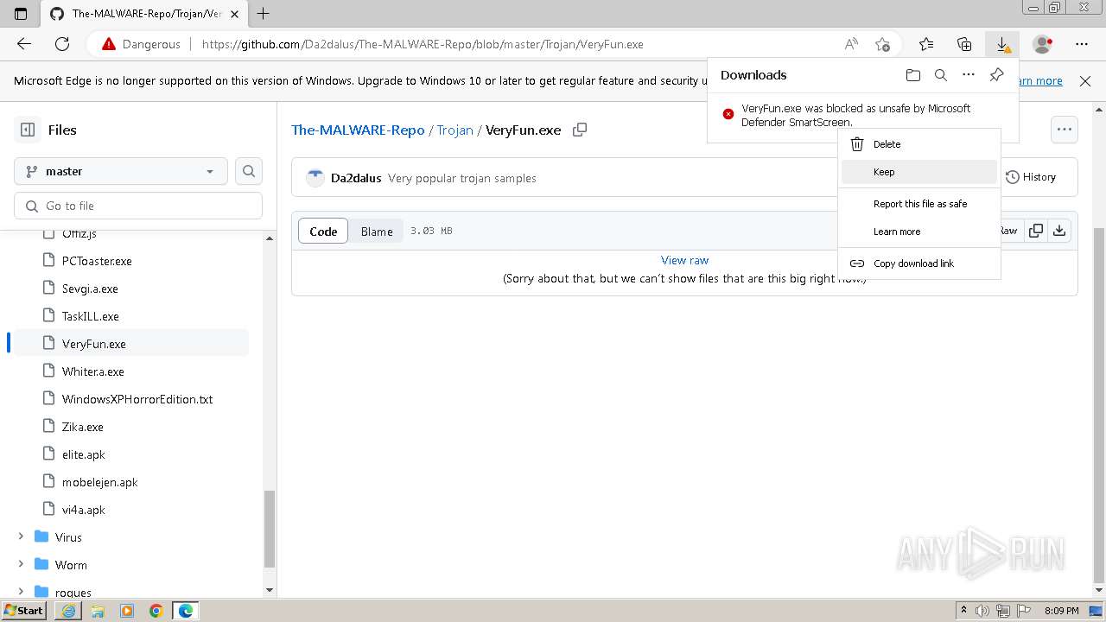The width and height of the screenshot is (1106, 622).
Task: Click the page vertical scrollbar
Action: point(1099,405)
